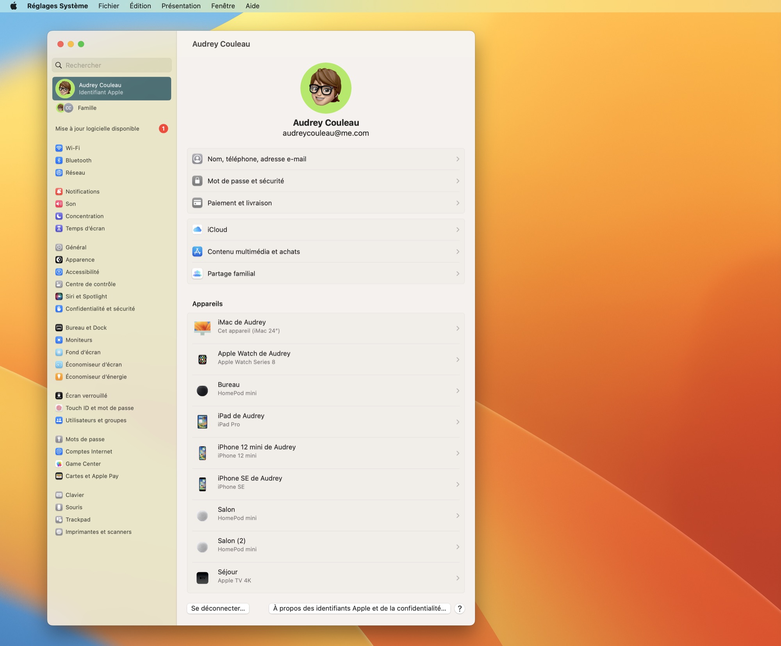Open the Son speaker icon
This screenshot has height=646, width=781.
59,204
